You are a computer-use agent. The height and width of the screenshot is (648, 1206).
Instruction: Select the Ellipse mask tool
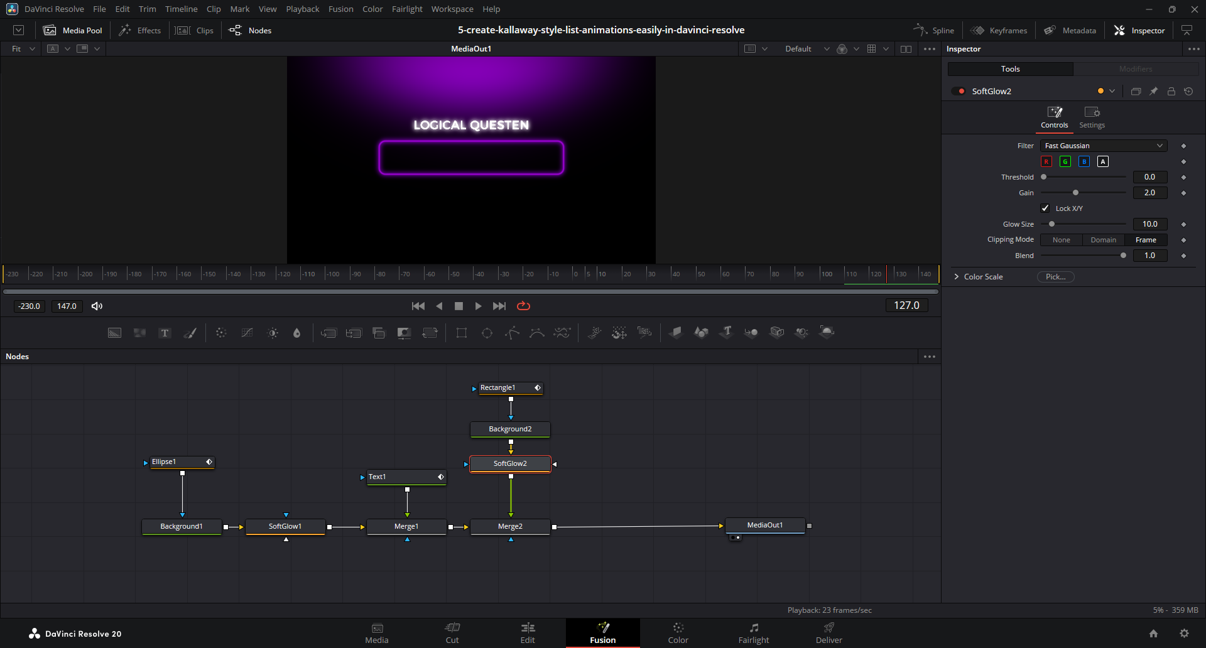tap(487, 333)
